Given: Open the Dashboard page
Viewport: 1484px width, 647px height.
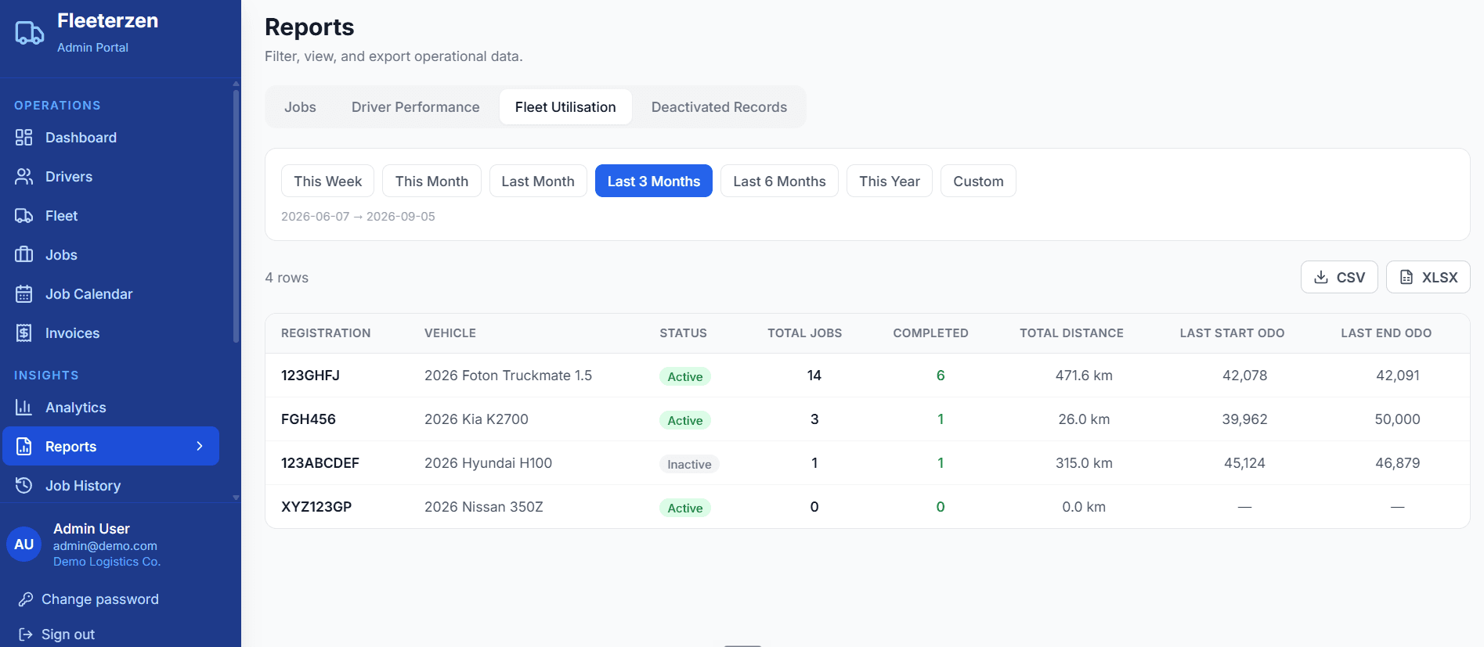Looking at the screenshot, I should coord(110,138).
